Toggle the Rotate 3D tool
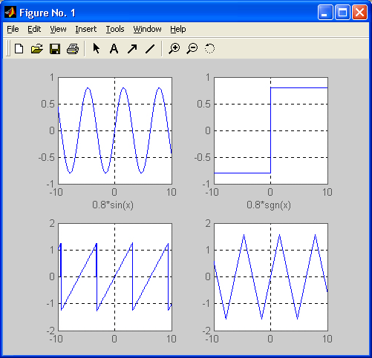372x358 pixels. [209, 48]
